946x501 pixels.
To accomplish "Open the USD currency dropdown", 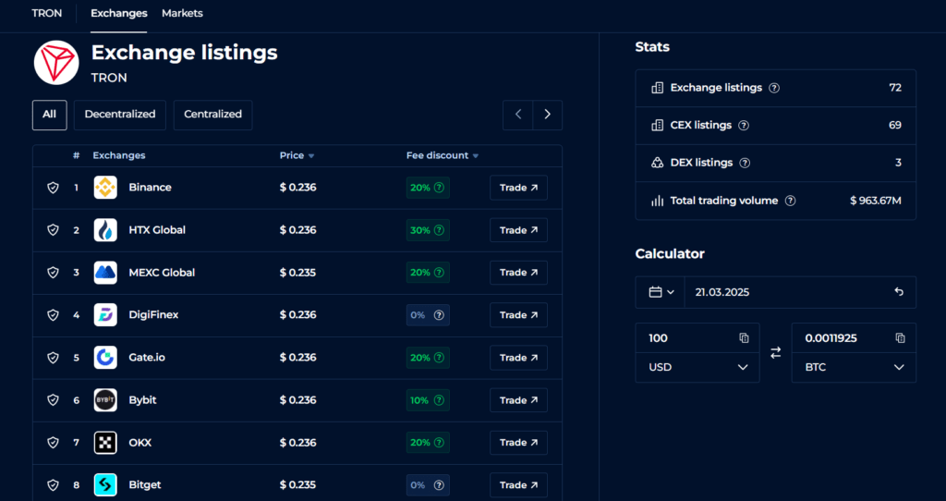I will 697,368.
